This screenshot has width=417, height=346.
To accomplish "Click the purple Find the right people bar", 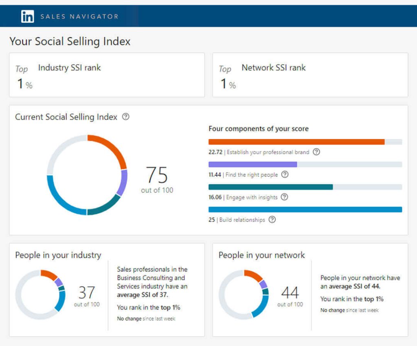I will (252, 164).
